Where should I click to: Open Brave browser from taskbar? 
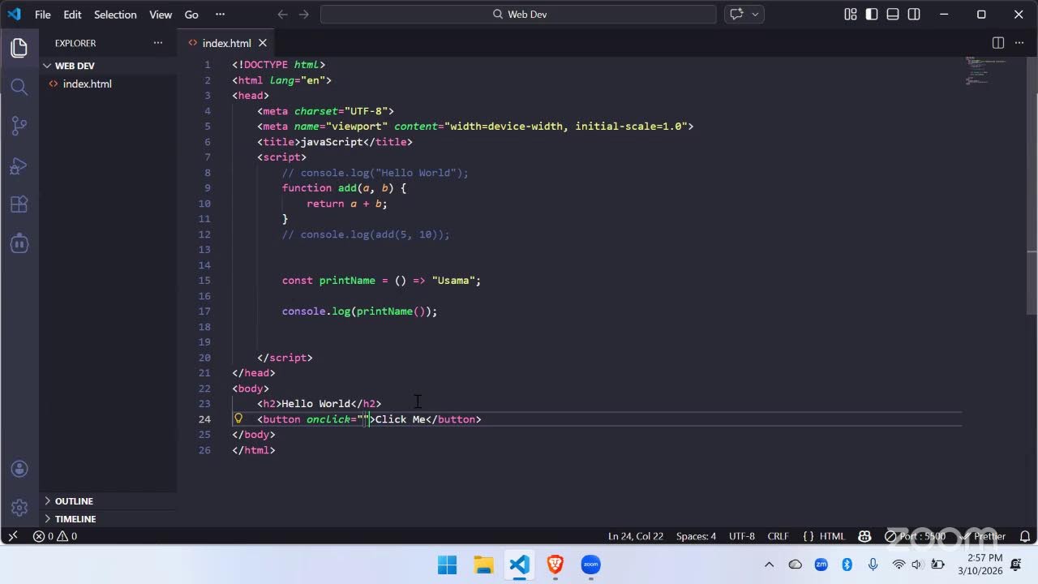tap(555, 565)
